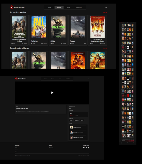Select the Dementus cast member row
This screenshot has height=164, width=142.
click(78, 132)
